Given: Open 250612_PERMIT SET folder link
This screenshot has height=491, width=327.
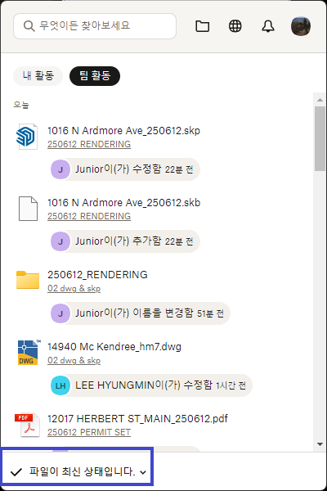Looking at the screenshot, I should tap(89, 432).
